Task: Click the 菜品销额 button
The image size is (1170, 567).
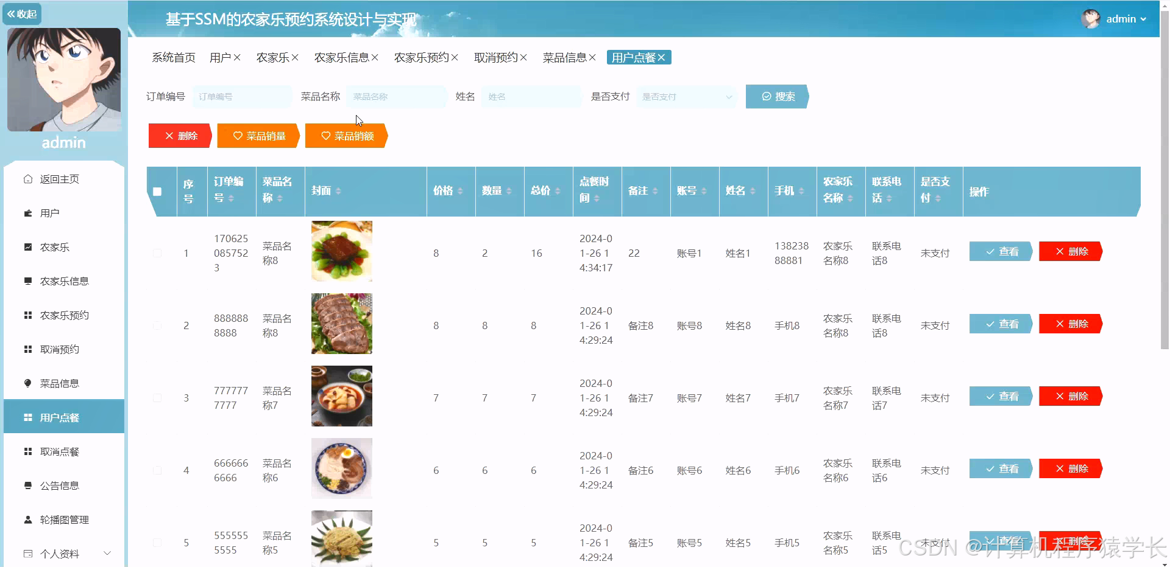Action: pos(346,136)
